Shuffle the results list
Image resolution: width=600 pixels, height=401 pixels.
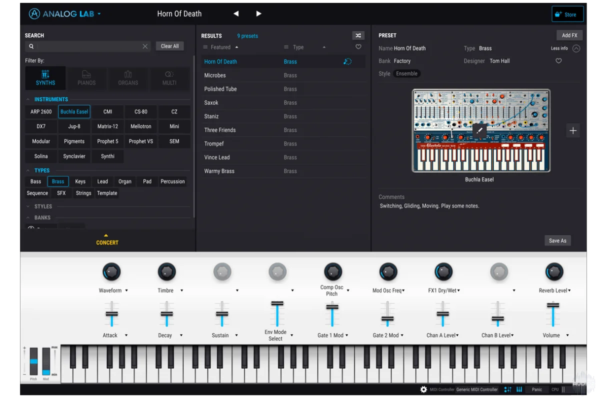[358, 35]
